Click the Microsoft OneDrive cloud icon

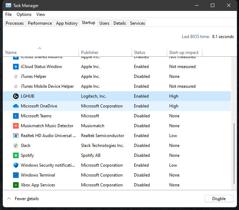click(16, 106)
